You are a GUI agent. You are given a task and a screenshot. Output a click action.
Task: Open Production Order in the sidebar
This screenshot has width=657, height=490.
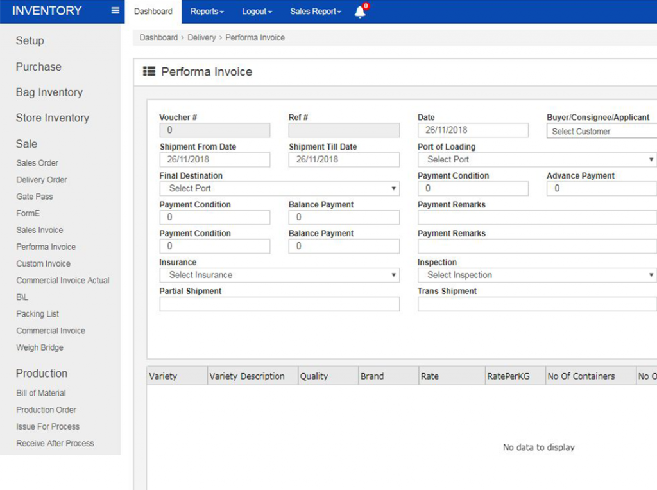tap(46, 410)
